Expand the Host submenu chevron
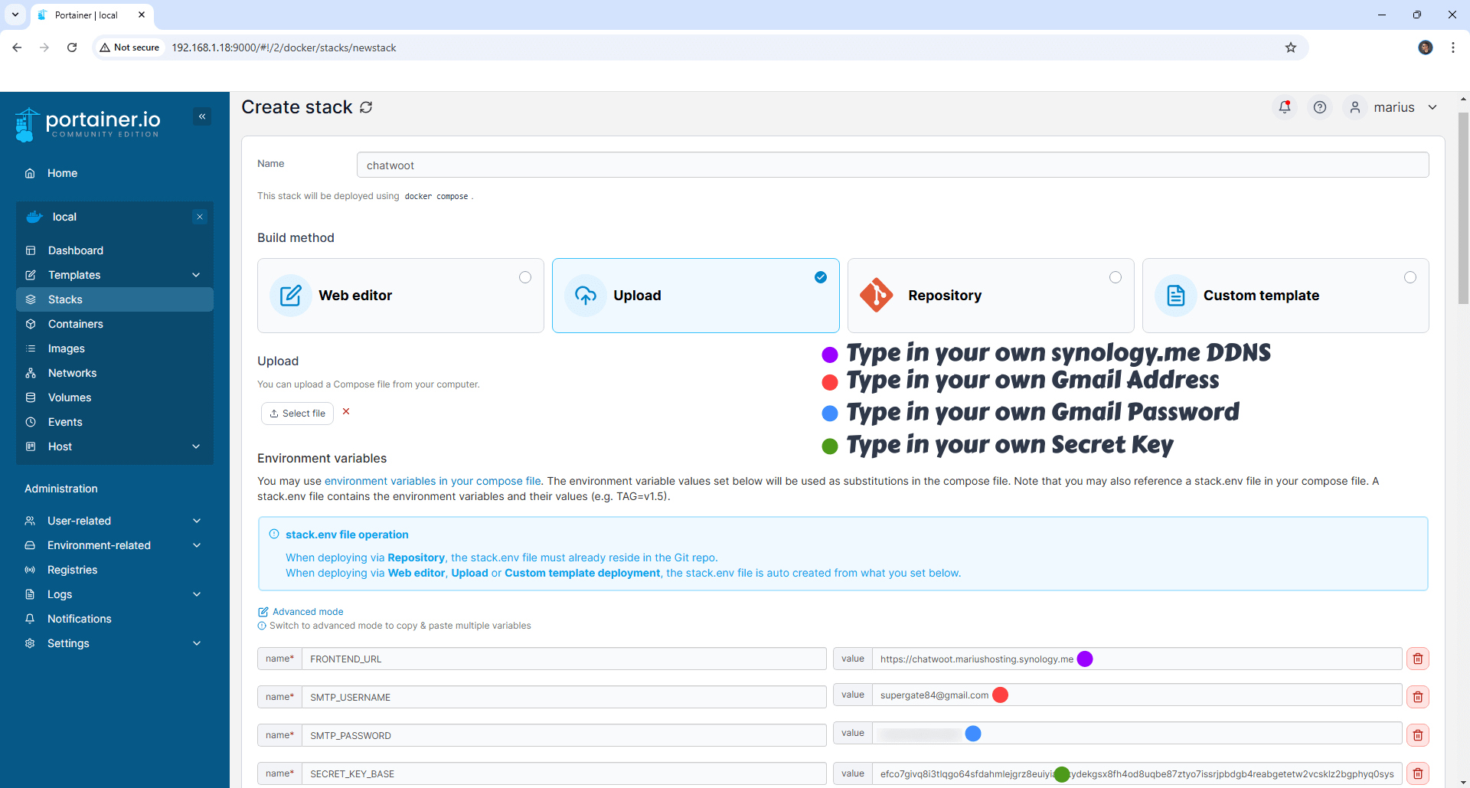The width and height of the screenshot is (1470, 788). click(x=196, y=446)
